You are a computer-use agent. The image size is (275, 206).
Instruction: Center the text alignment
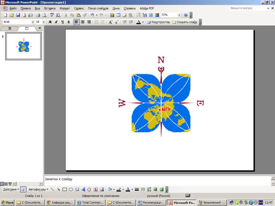tap(83, 22)
